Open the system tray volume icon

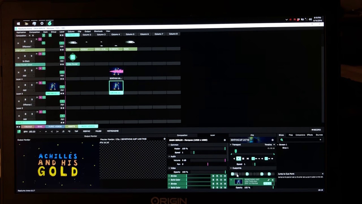click(310, 20)
